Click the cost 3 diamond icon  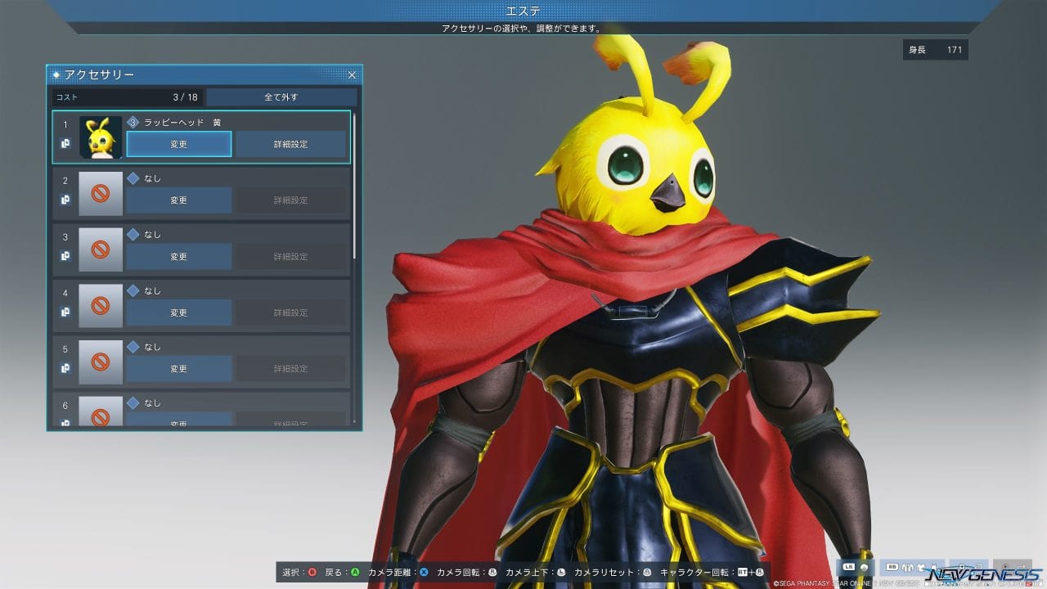coord(133,123)
